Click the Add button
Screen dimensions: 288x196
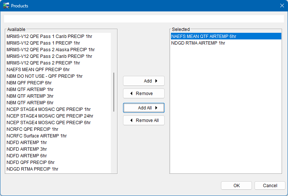point(144,81)
